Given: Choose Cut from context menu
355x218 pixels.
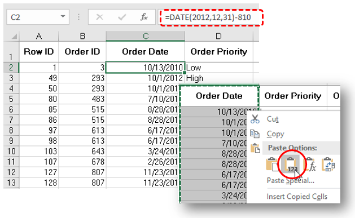Looking at the screenshot, I should point(273,119).
